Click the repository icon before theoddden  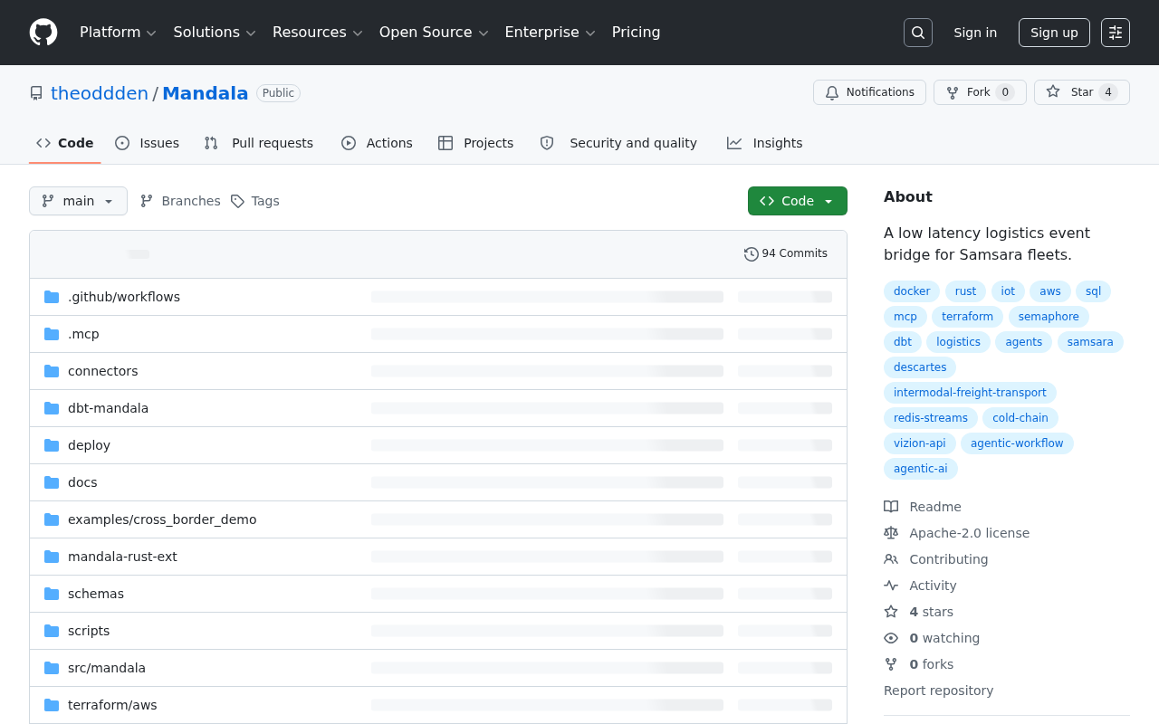coord(36,93)
